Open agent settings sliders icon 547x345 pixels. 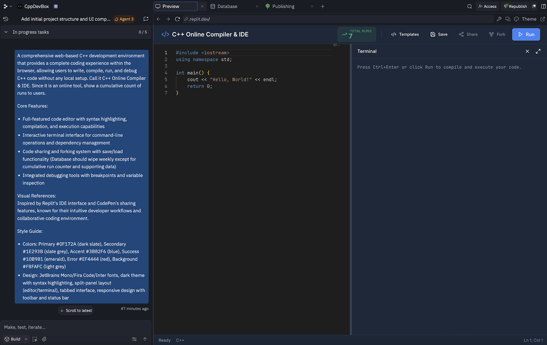click(x=134, y=339)
